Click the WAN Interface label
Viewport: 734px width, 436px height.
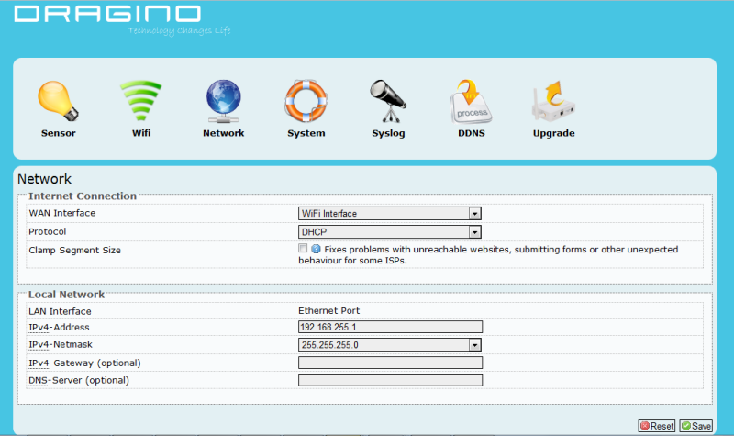61,213
